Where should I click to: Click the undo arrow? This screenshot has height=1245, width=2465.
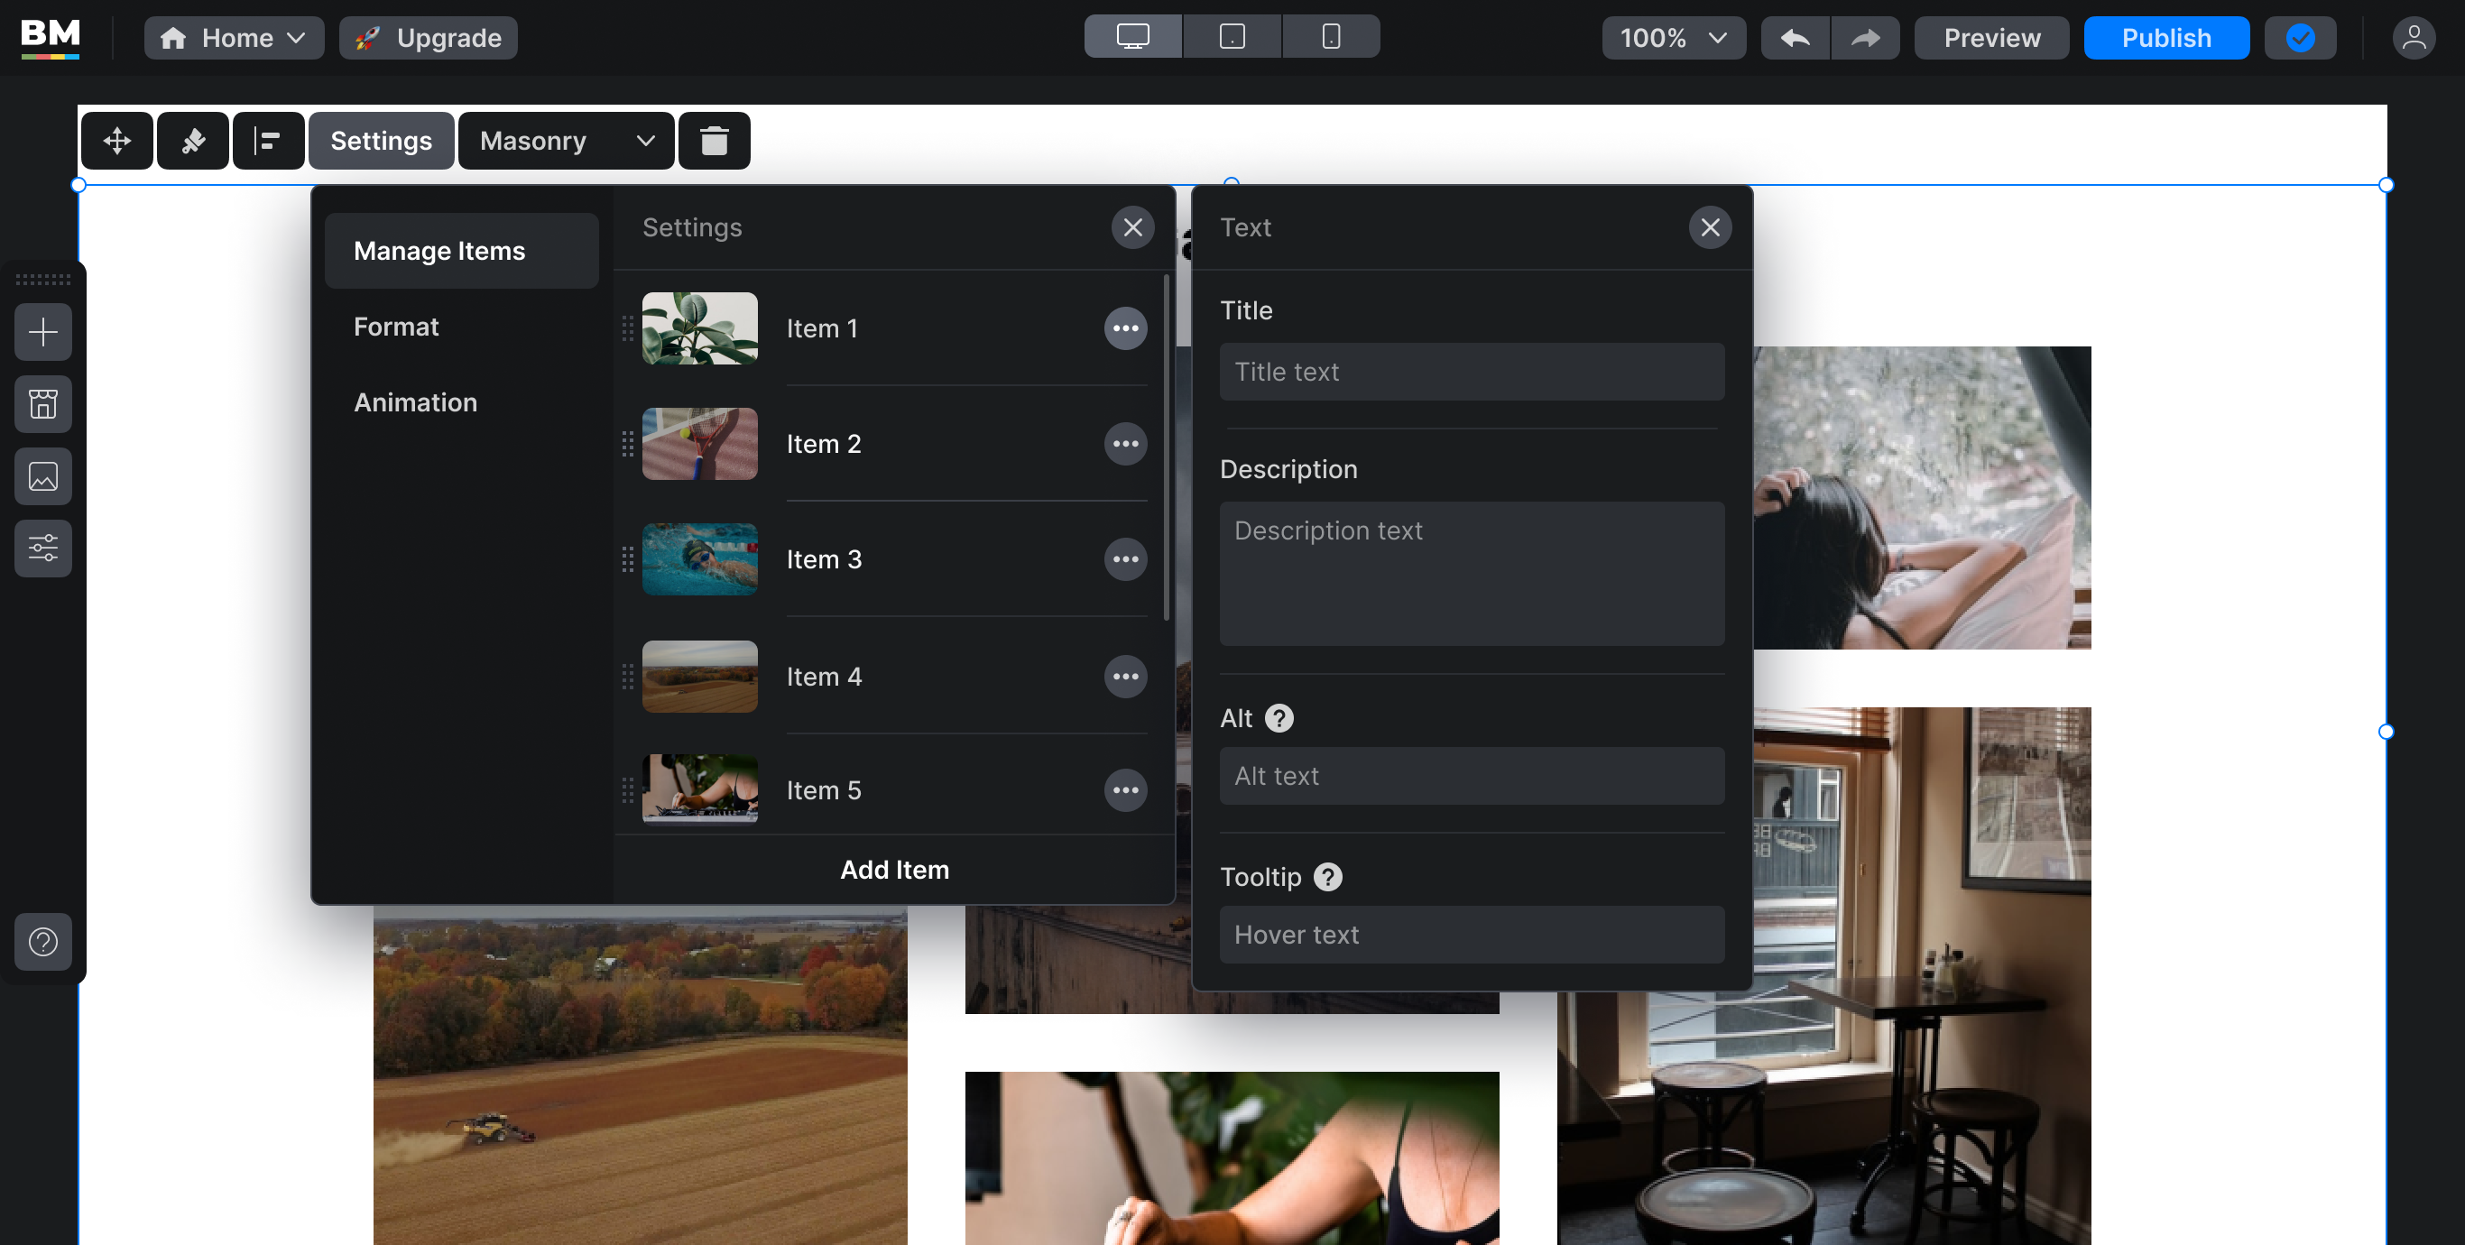(1796, 38)
